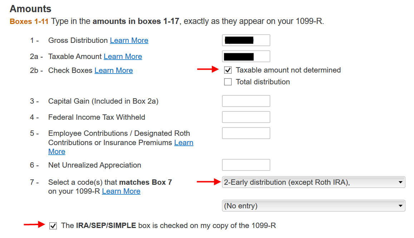Open the second (No entry) code dropdown

click(314, 206)
